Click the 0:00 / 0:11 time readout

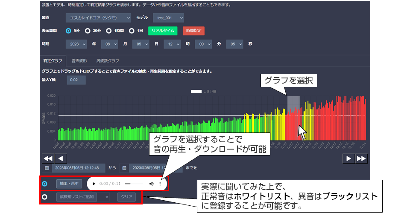pyautogui.click(x=110, y=184)
